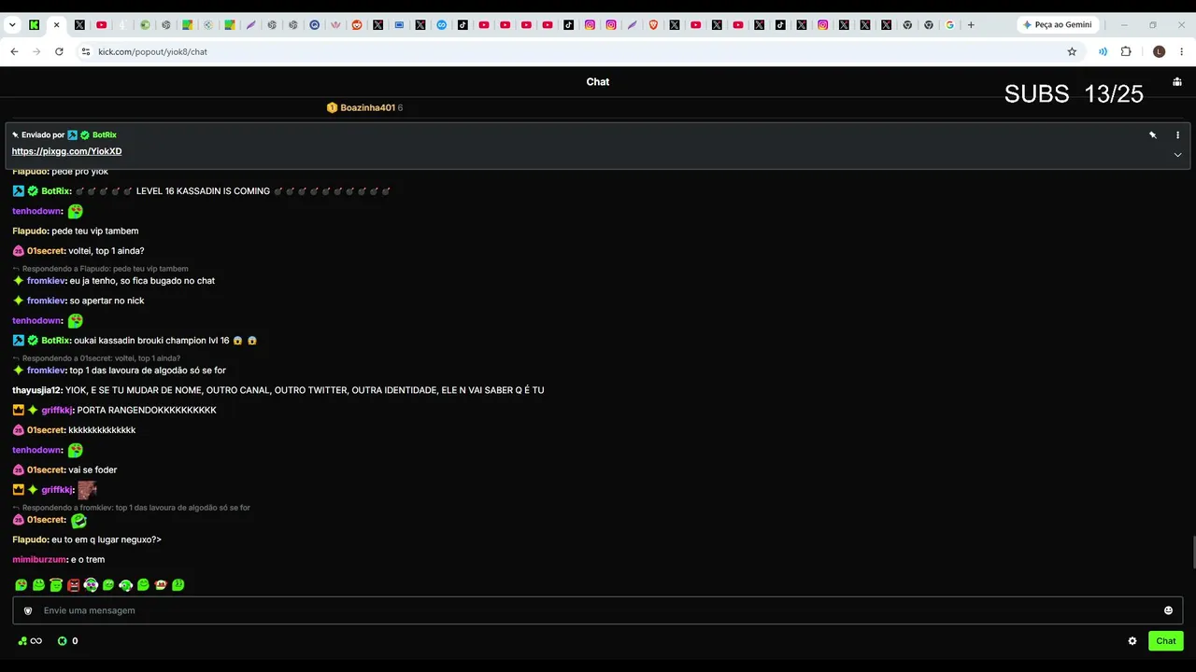Click the blue extension icon beside bookmark star
Screen dimensions: 1196x672
pyautogui.click(x=1103, y=52)
